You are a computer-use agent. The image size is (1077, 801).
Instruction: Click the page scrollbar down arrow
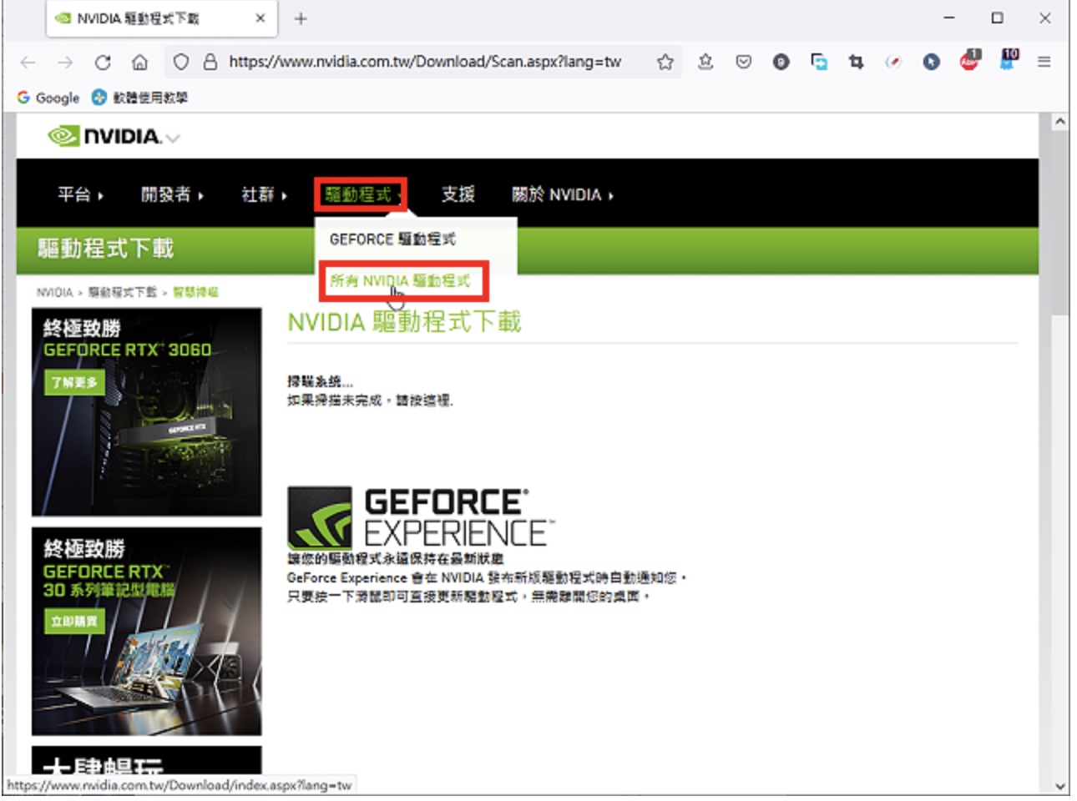coord(1059,786)
